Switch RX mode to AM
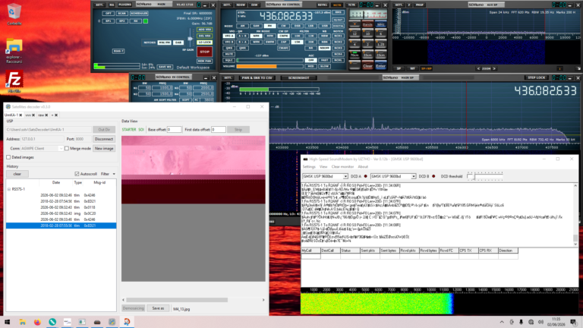 242,26
